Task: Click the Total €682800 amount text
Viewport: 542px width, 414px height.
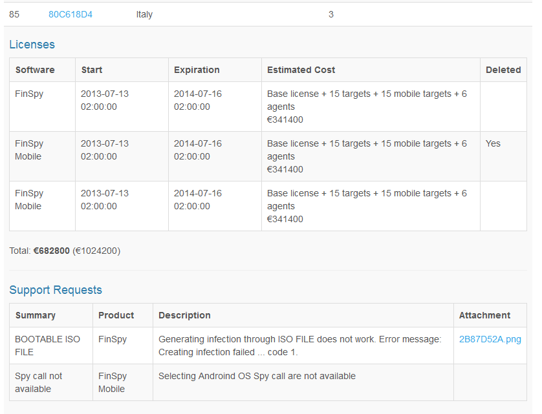Action: [52, 251]
